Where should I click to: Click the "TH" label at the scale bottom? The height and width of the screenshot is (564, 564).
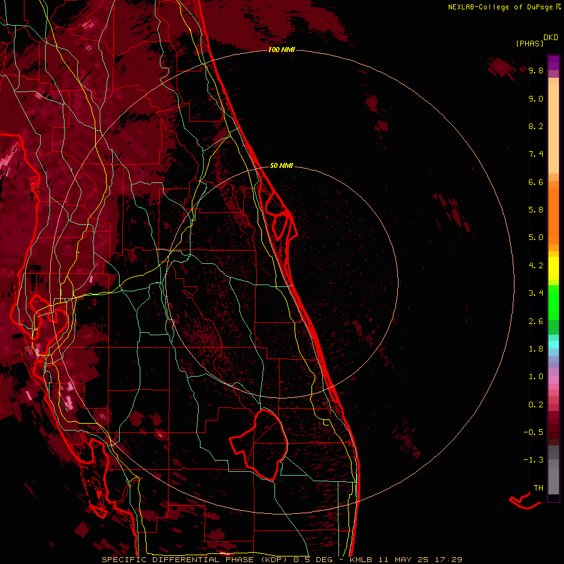[538, 488]
